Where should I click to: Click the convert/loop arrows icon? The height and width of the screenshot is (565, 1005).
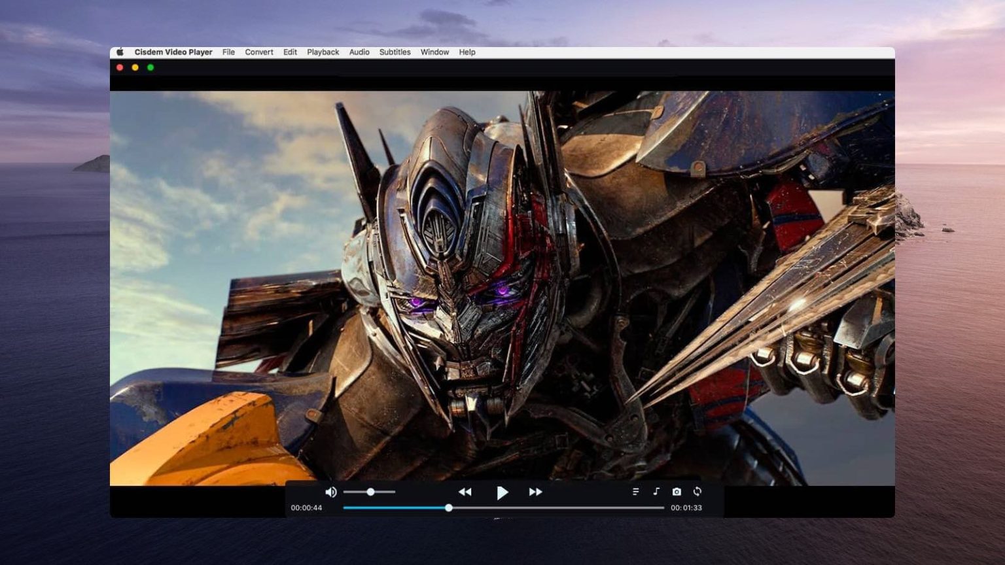click(x=697, y=492)
